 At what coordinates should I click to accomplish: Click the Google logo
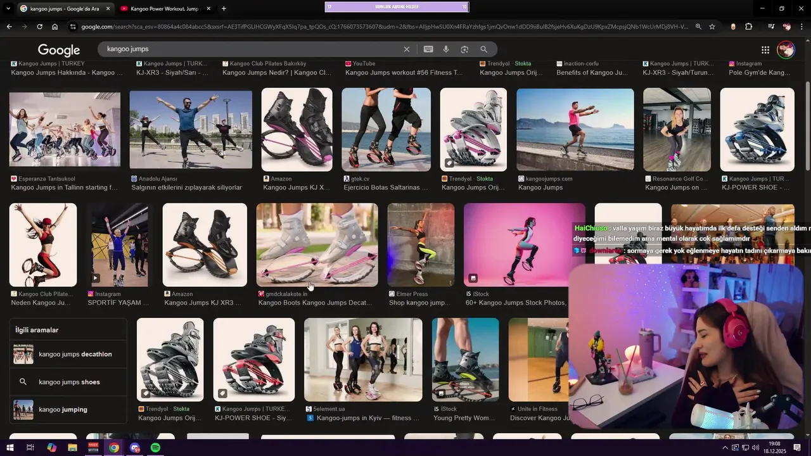tap(59, 50)
